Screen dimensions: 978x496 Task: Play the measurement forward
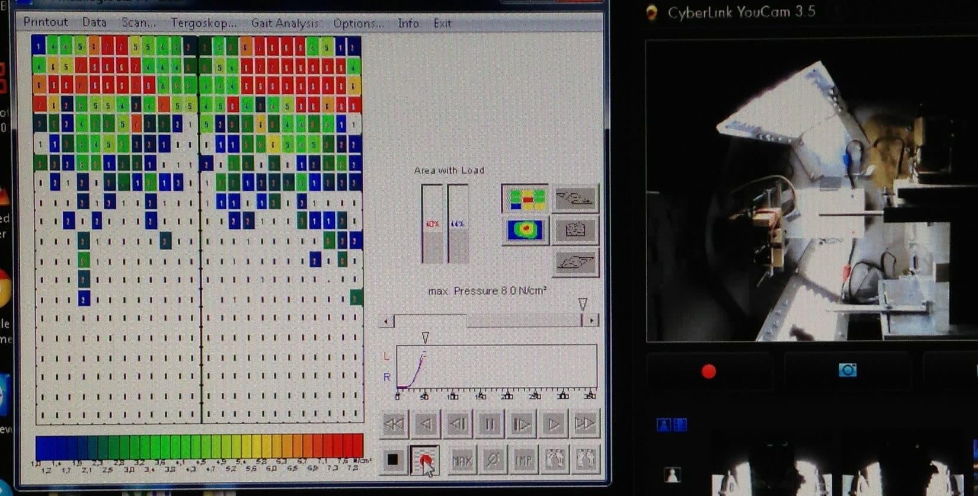[553, 424]
